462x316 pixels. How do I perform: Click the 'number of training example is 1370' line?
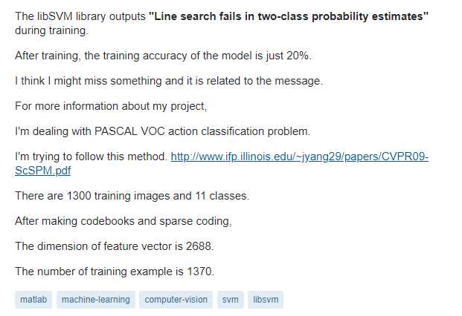pyautogui.click(x=115, y=271)
